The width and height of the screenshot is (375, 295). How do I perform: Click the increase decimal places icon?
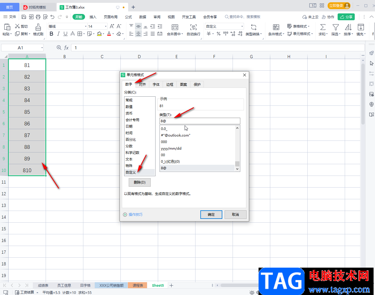click(x=233, y=34)
